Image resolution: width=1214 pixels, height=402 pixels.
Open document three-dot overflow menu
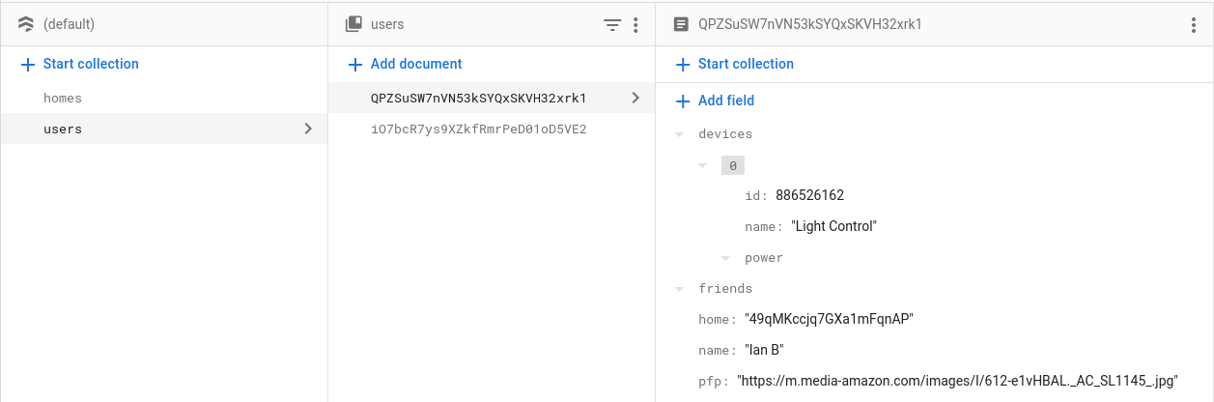pos(1194,25)
